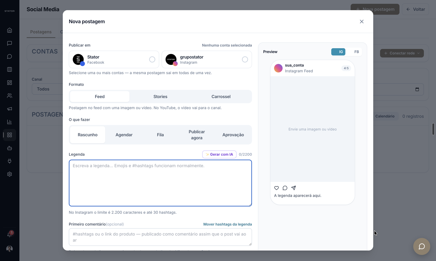Image resolution: width=436 pixels, height=261 pixels.
Task: Open the home icon in sidebar
Action: [x=9, y=30]
